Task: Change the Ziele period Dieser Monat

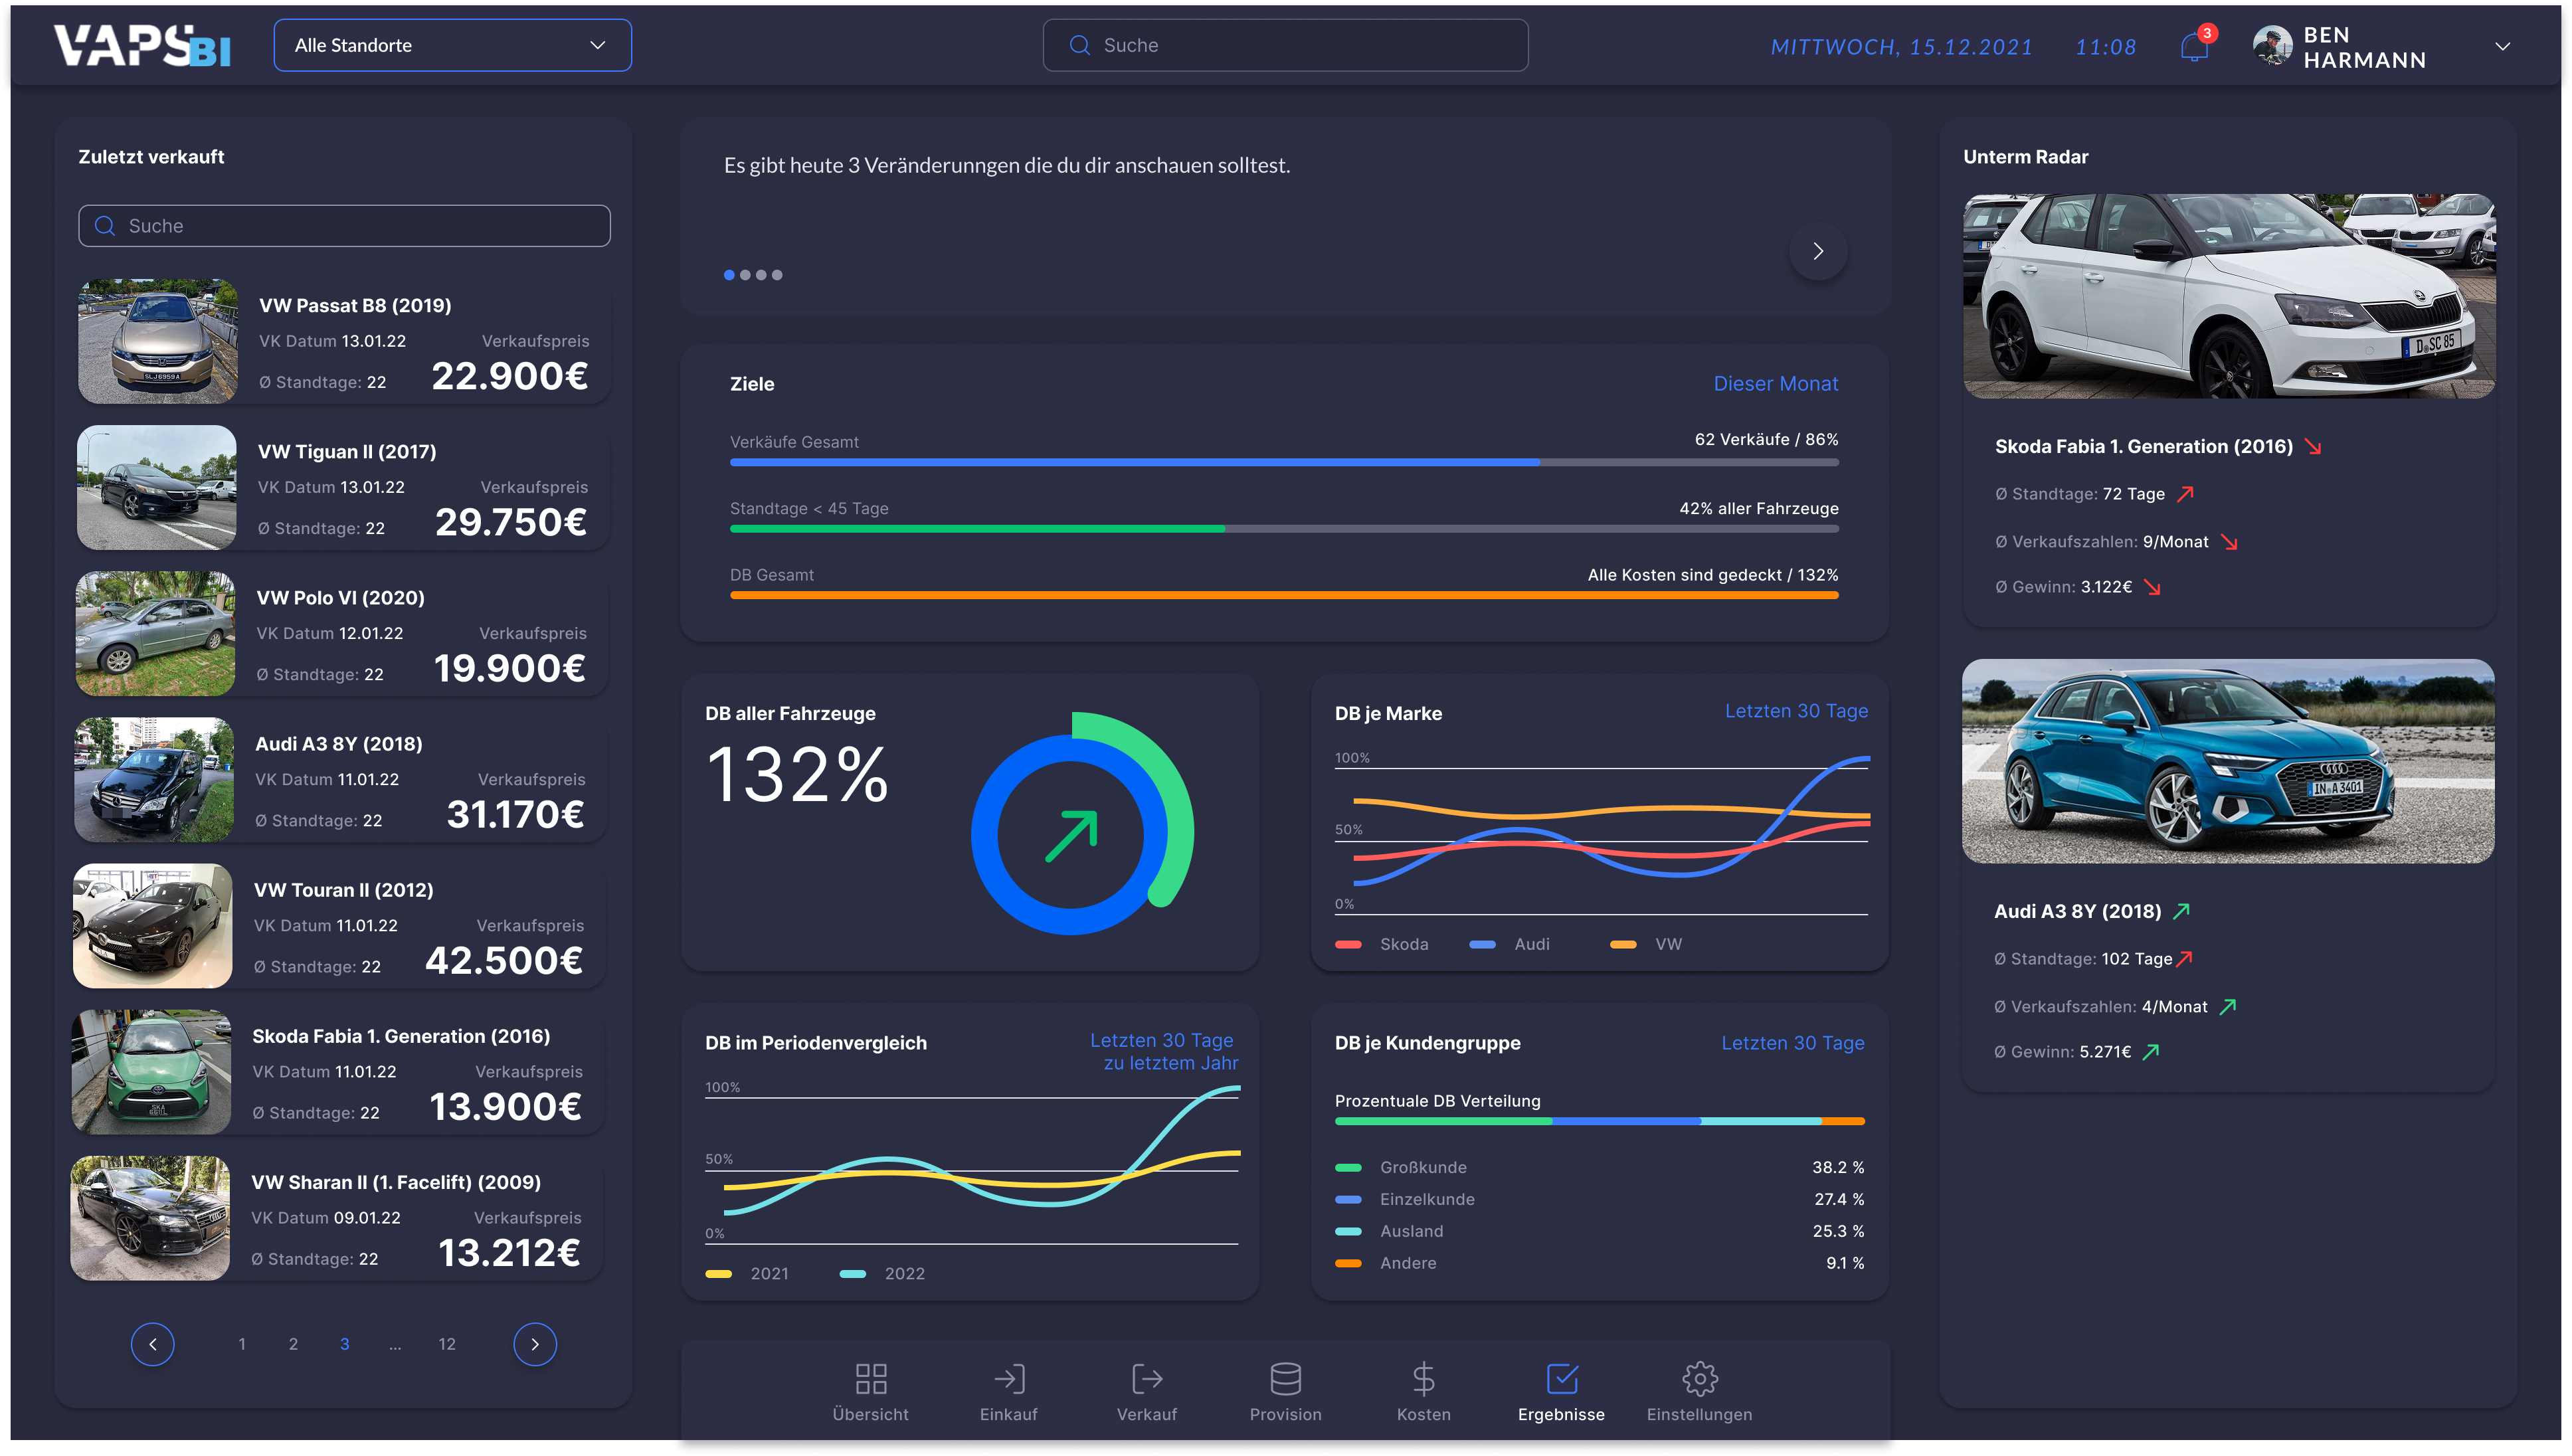Action: click(1775, 384)
